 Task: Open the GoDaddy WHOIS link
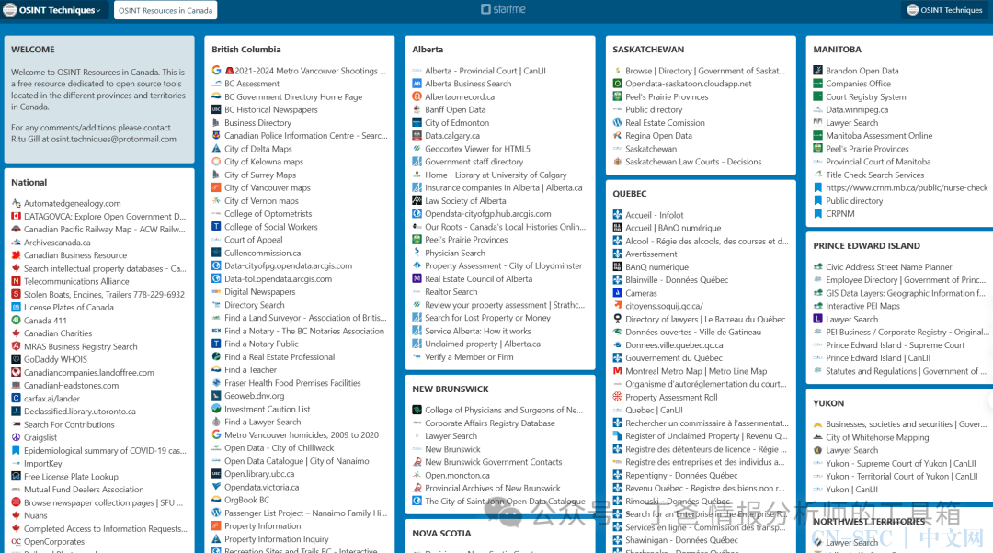[55, 359]
